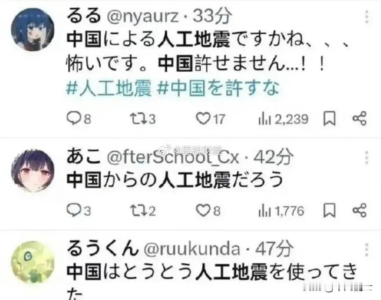Open the #中国を許すな hashtag
The width and height of the screenshot is (381, 300).
[x=218, y=88]
